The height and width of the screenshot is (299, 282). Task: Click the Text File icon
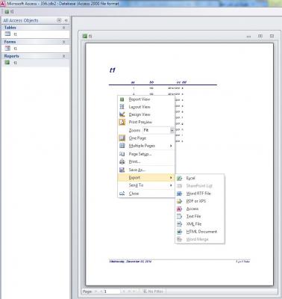click(x=179, y=217)
